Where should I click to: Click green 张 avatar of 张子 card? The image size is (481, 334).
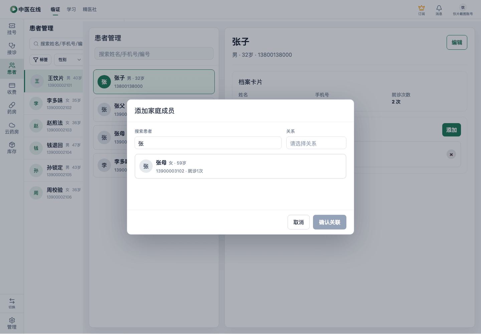(104, 82)
